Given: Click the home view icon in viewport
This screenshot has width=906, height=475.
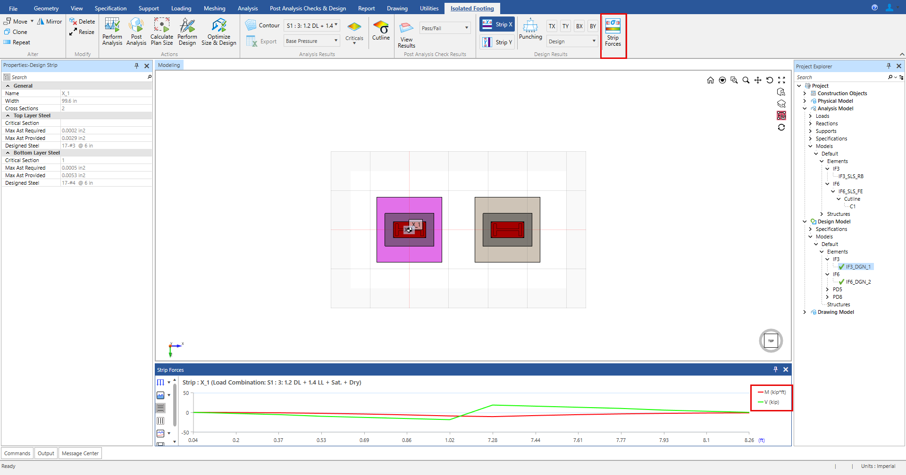Looking at the screenshot, I should pyautogui.click(x=710, y=80).
